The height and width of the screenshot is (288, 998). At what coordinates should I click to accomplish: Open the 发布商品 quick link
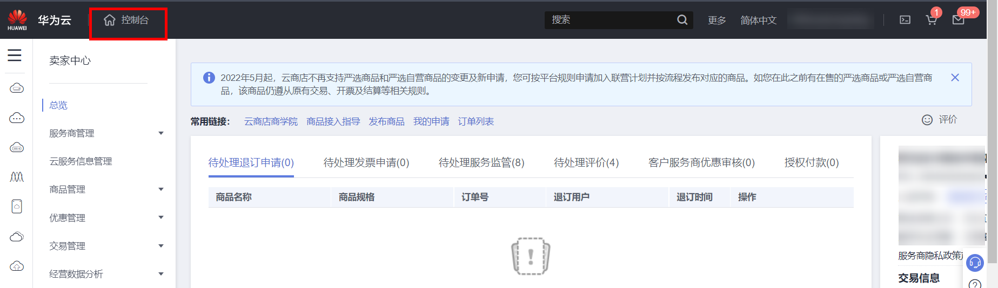pos(386,121)
